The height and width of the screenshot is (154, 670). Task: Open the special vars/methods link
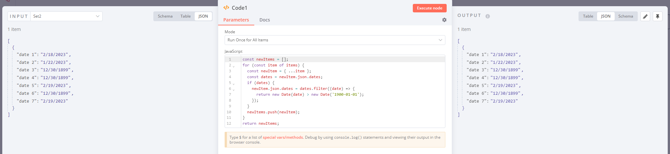(x=283, y=137)
